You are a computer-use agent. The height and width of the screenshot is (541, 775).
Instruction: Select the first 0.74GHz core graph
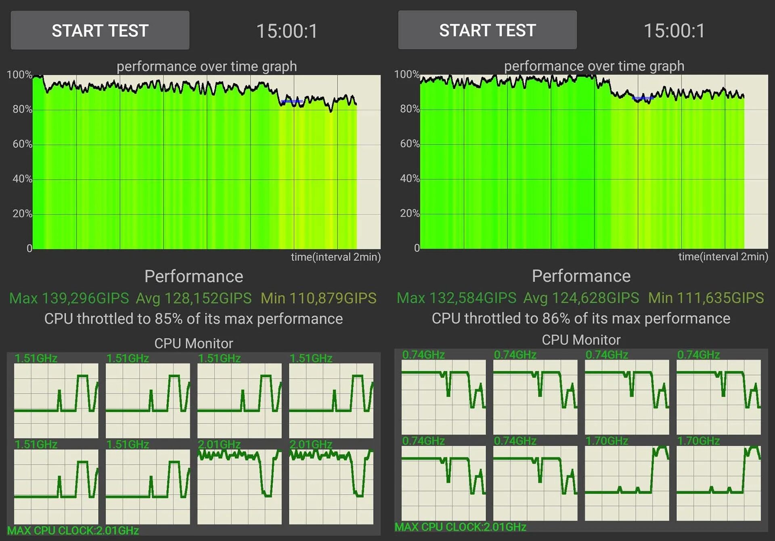443,397
